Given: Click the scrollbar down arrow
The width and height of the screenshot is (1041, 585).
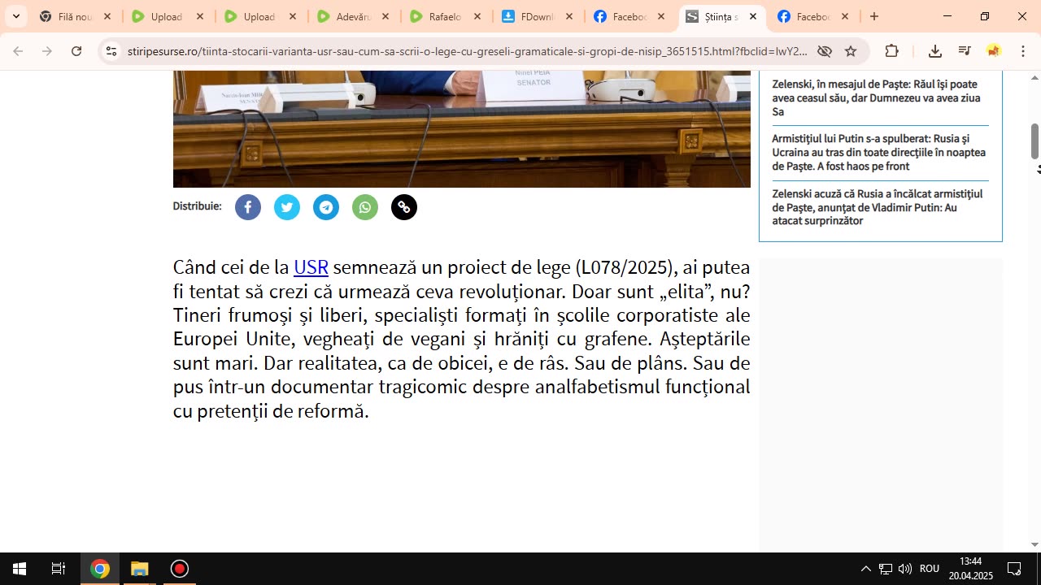Looking at the screenshot, I should (x=1034, y=545).
